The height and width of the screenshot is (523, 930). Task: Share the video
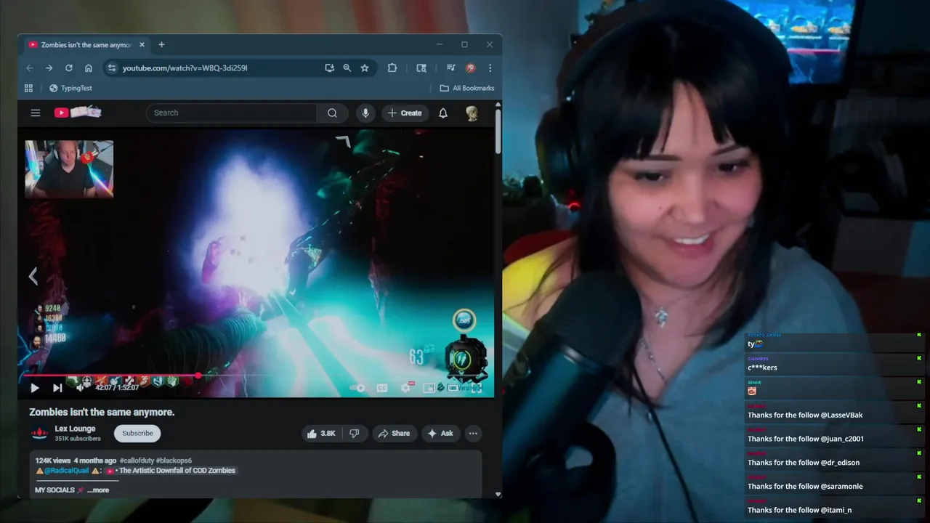coord(395,433)
